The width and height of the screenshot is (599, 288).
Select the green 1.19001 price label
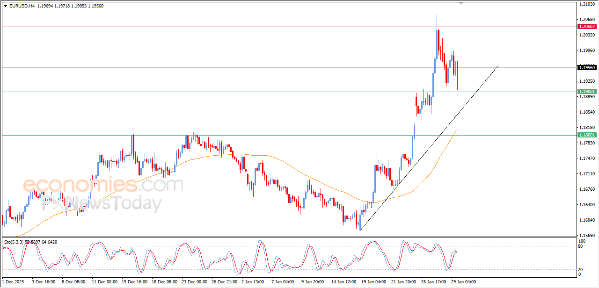pyautogui.click(x=586, y=92)
